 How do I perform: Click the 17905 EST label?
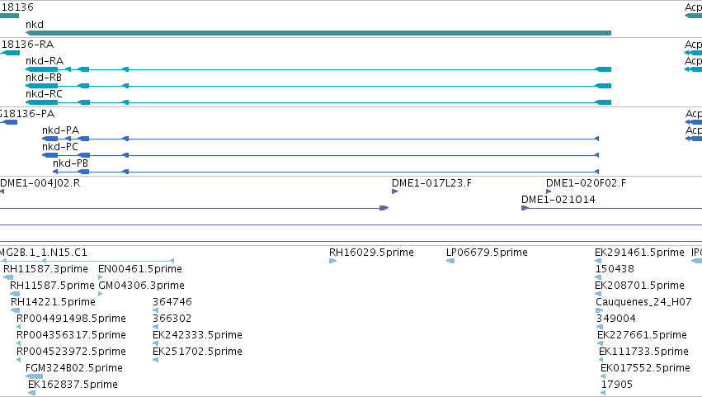click(x=616, y=385)
